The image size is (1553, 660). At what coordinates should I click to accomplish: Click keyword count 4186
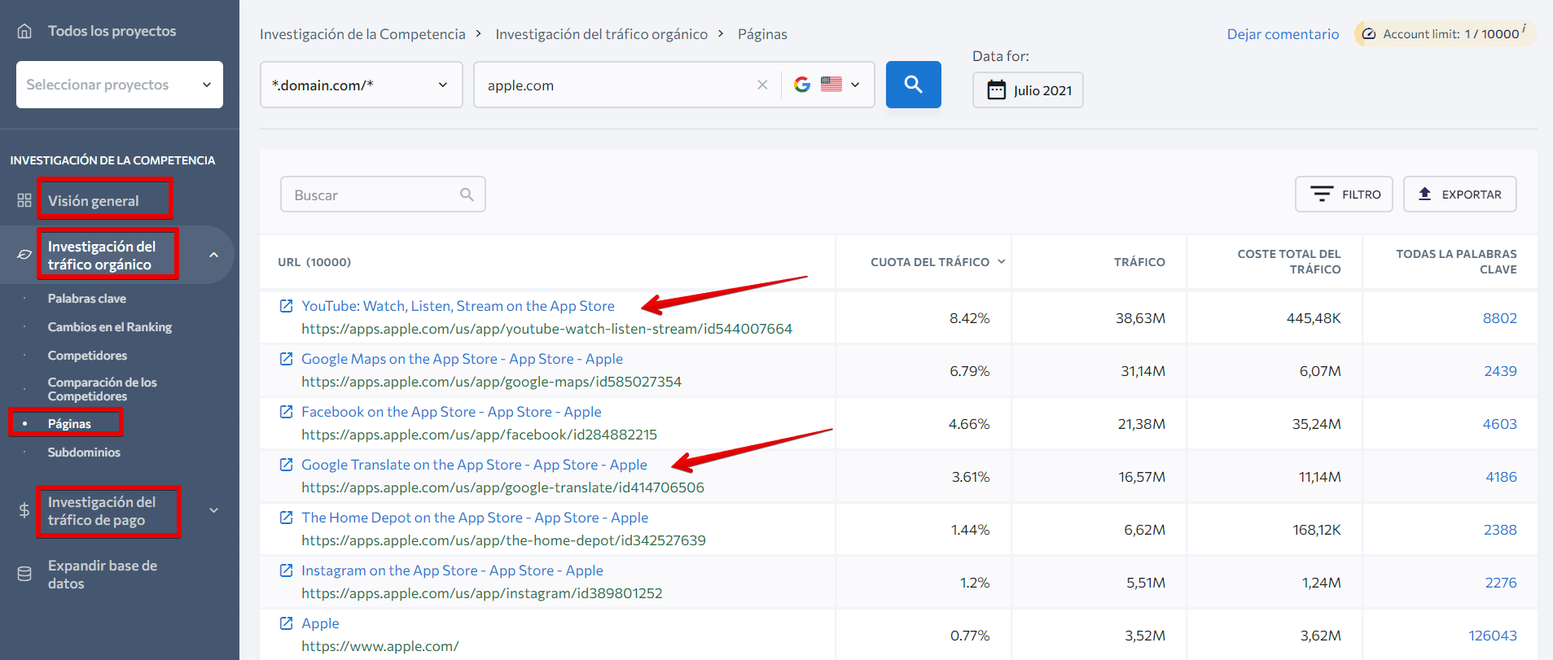(x=1501, y=477)
